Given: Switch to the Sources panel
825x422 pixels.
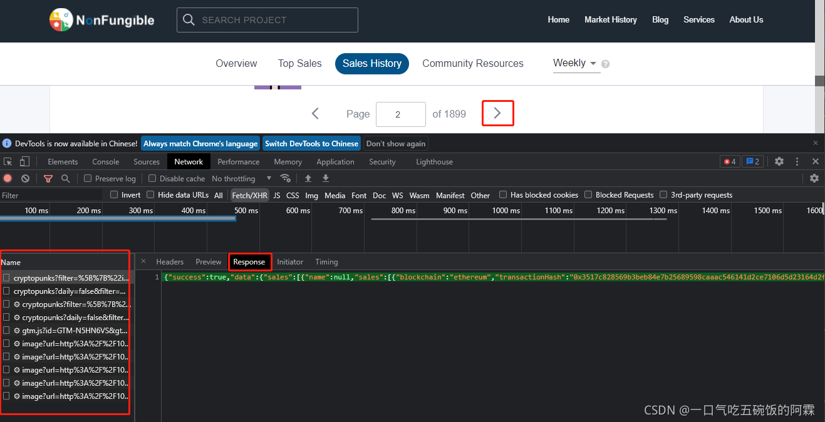Looking at the screenshot, I should 147,161.
